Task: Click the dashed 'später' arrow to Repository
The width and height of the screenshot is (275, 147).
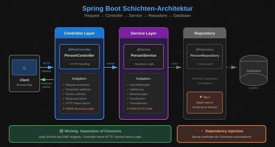Action: pos(175,67)
